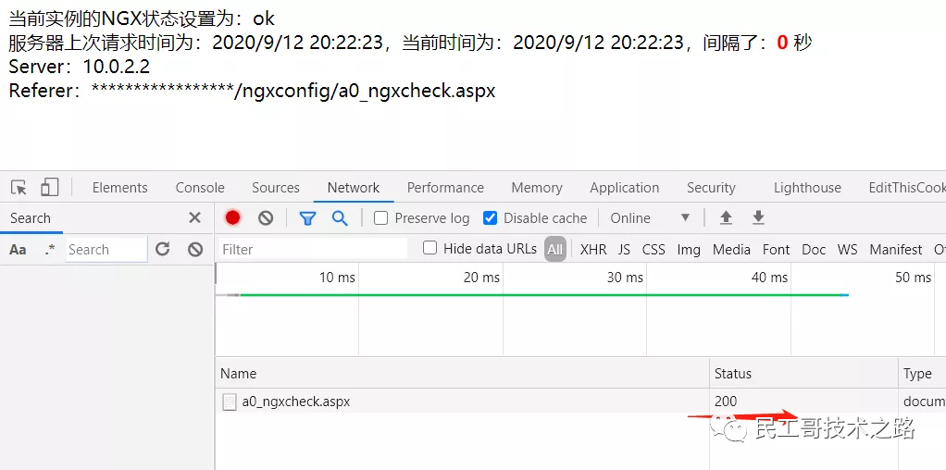
Task: Sort requests by Type column header
Action: pyautogui.click(x=922, y=374)
